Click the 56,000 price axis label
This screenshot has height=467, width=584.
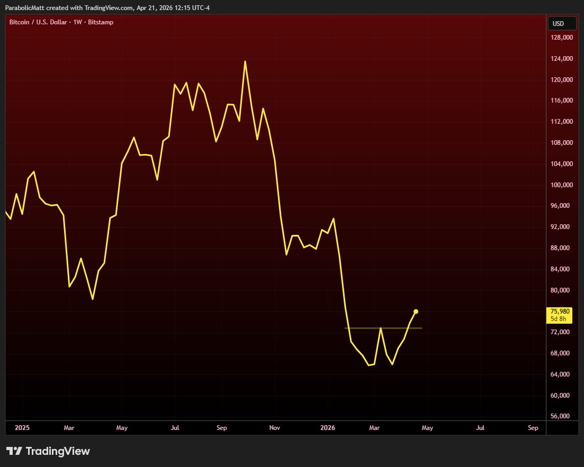pyautogui.click(x=562, y=416)
